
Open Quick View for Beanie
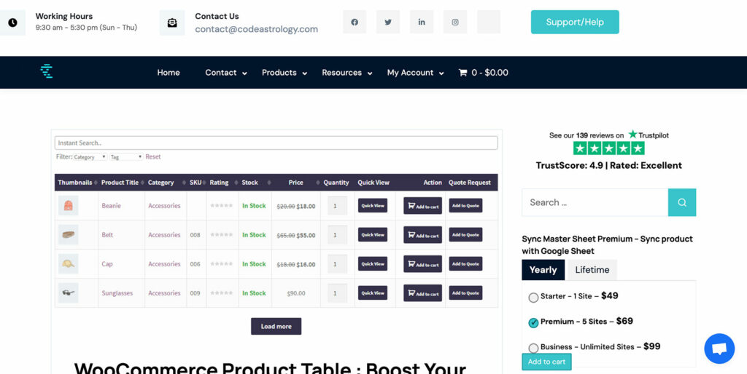pyautogui.click(x=373, y=206)
